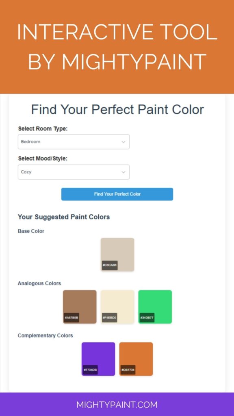The image size is (234, 416).
Task: Click the MIGHTYPAINT.COM footer link
Action: (x=117, y=405)
